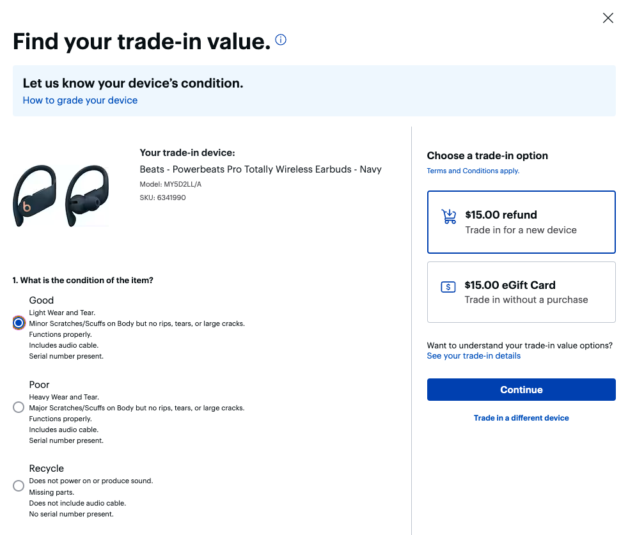Select the Poor condition radio button

click(x=19, y=407)
